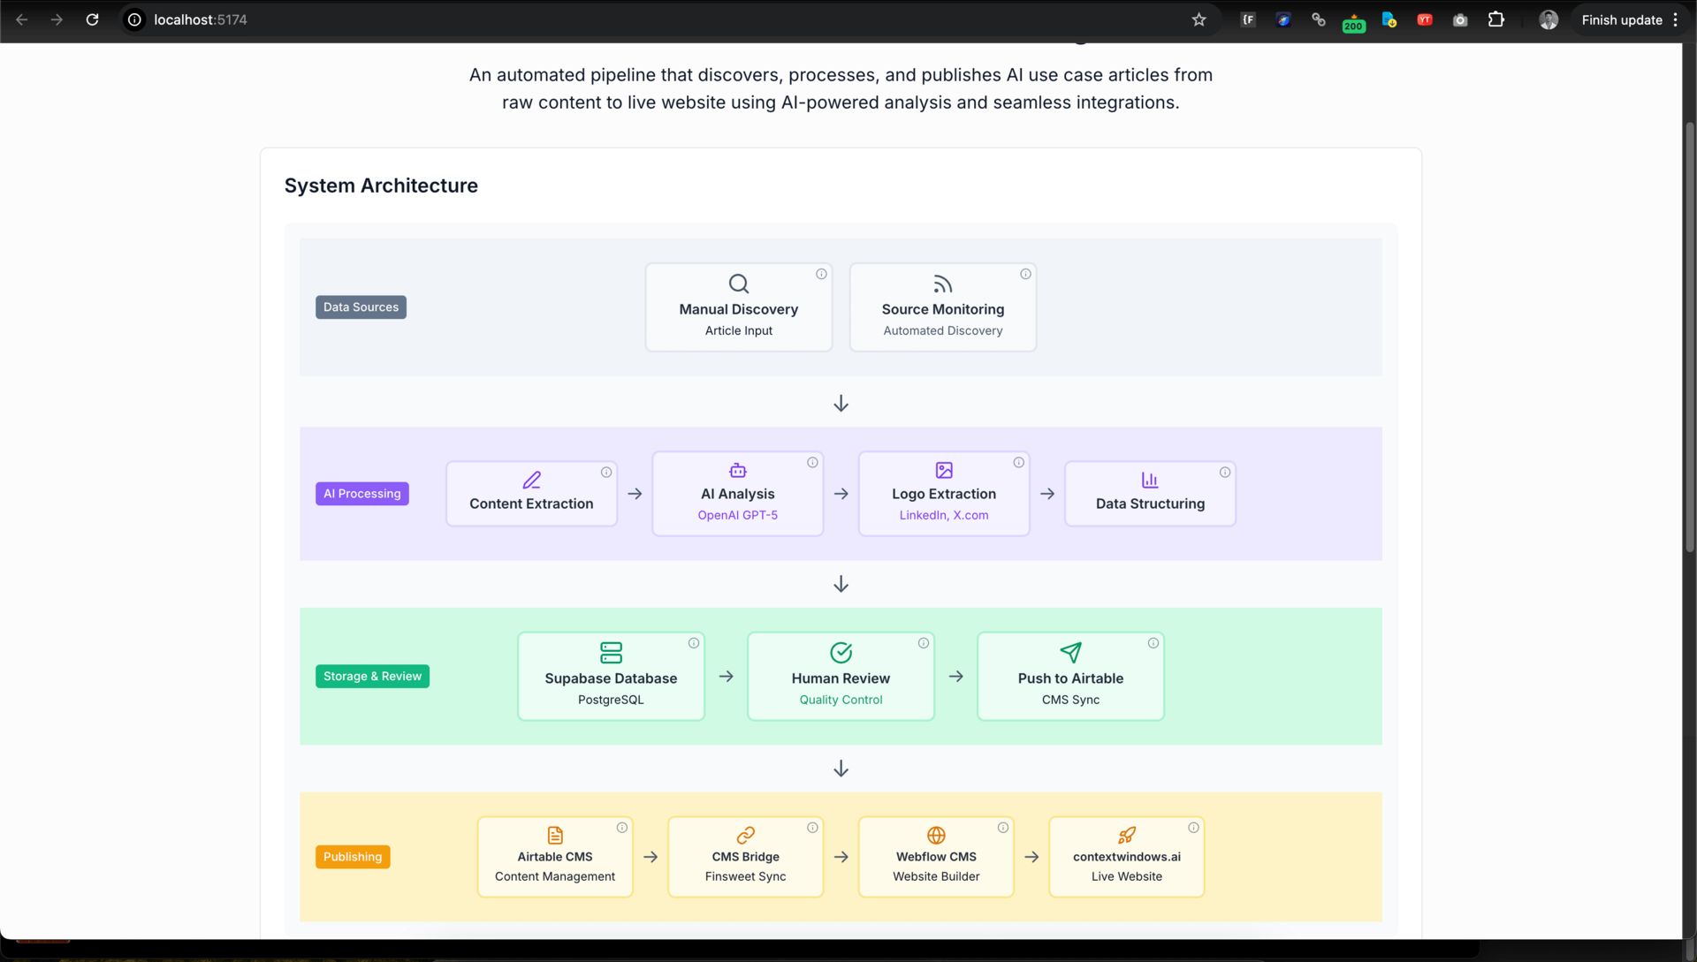Click the site info icon in address bar
Image resolution: width=1697 pixels, height=962 pixels.
pyautogui.click(x=134, y=19)
